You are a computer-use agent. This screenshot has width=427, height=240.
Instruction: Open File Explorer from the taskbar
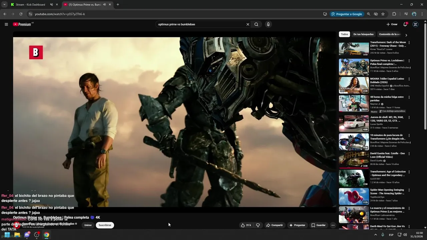tap(17, 235)
